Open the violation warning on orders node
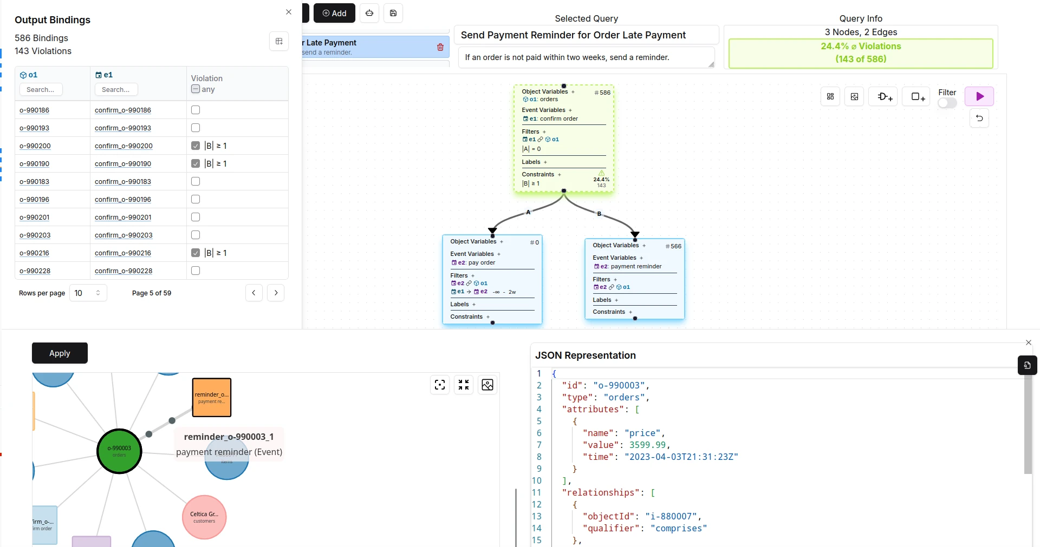Viewport: 1040px width, 547px height. tap(601, 173)
